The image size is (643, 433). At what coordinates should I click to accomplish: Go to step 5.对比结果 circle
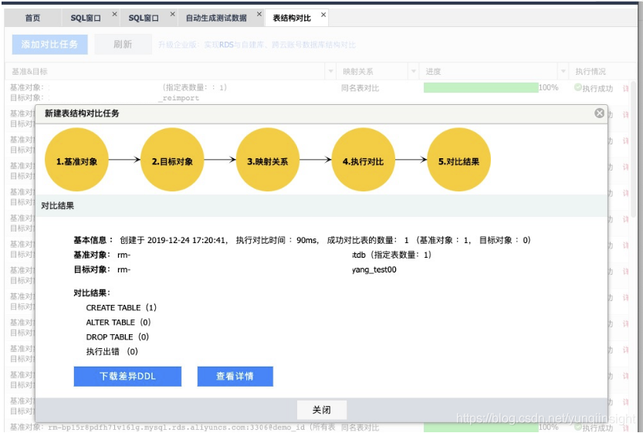[459, 160]
